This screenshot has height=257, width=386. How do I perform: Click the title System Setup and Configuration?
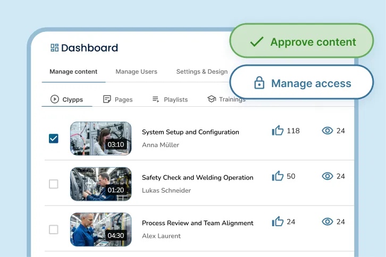[190, 132]
